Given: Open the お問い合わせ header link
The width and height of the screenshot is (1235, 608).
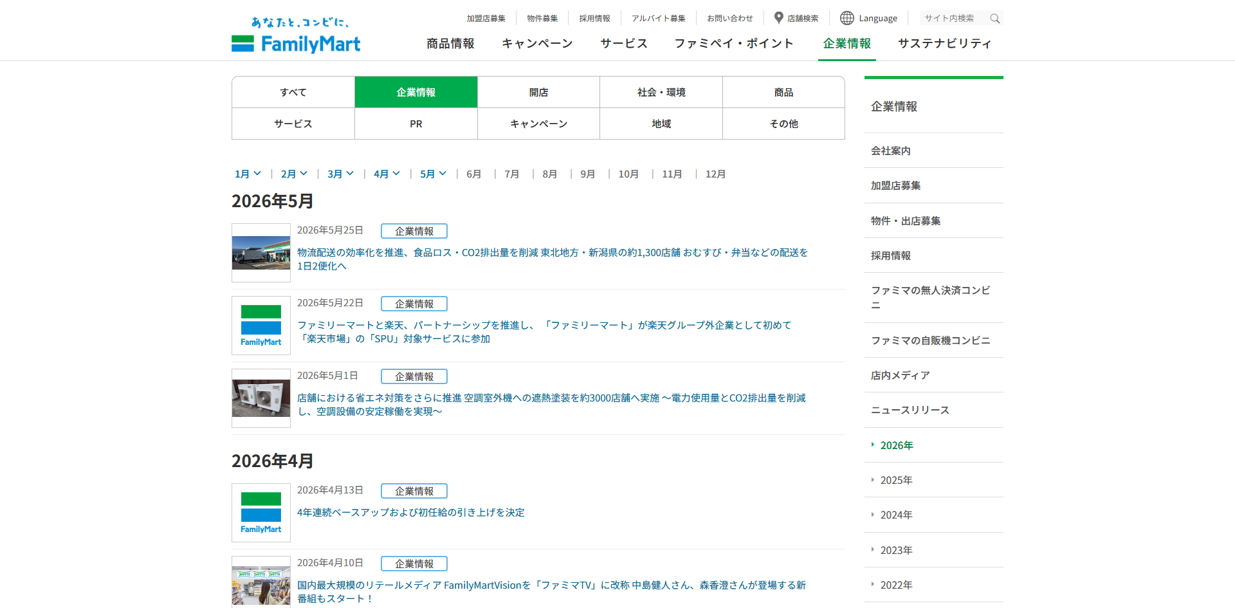Looking at the screenshot, I should coord(730,19).
